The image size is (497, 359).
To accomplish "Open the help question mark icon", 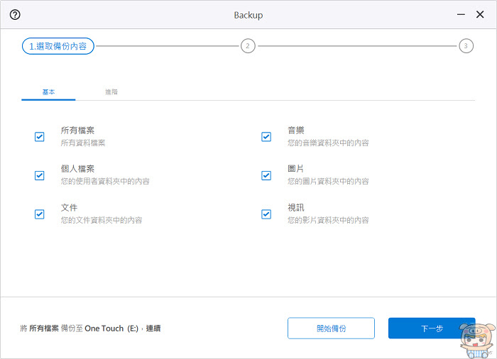I will tap(15, 15).
